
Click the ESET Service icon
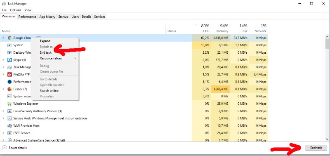[9, 133]
